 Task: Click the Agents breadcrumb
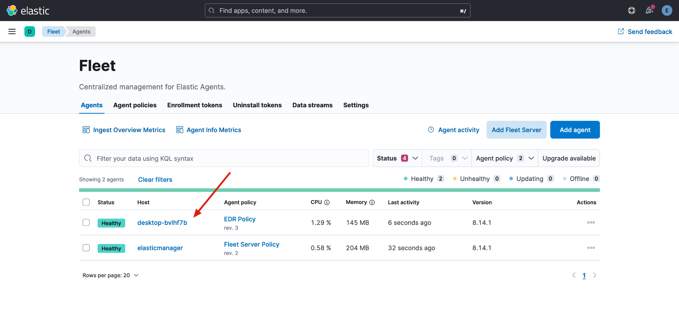[81, 32]
